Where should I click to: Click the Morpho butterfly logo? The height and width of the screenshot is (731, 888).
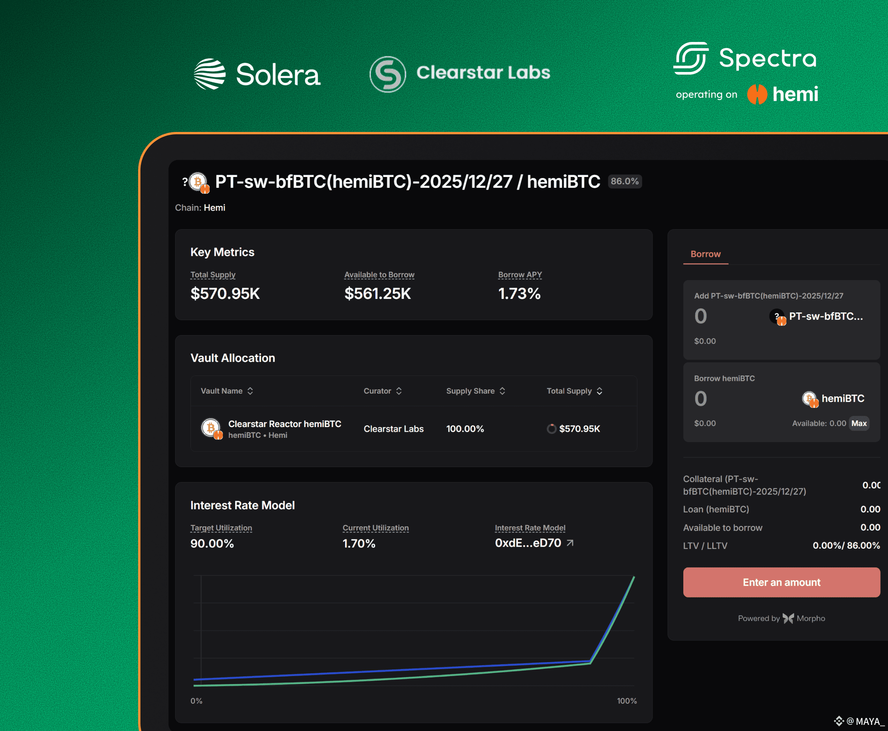(788, 618)
